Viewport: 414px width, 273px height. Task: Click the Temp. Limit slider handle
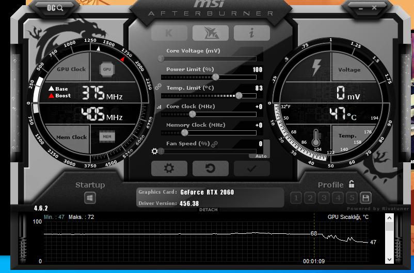[238, 95]
